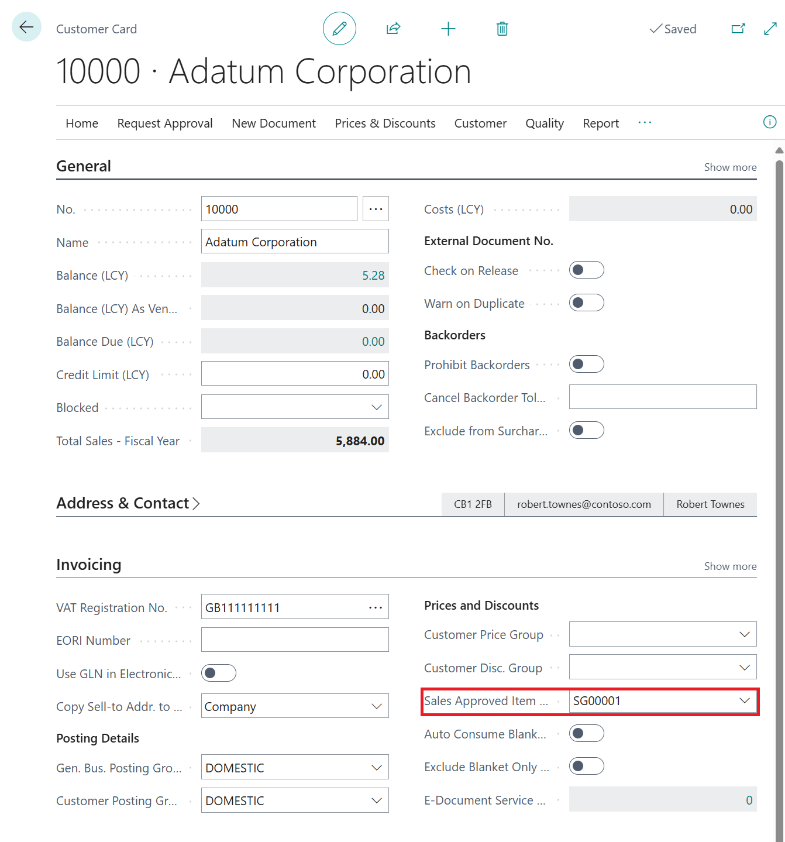Click Cancel Backorder Tolerance field

tap(663, 397)
